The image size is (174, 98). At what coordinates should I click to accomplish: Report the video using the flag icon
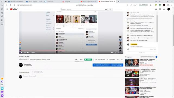point(118,59)
